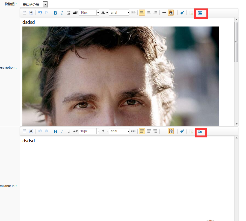The width and height of the screenshot is (246, 221).
Task: Click insert image icon in Description editor
Action: (x=200, y=13)
